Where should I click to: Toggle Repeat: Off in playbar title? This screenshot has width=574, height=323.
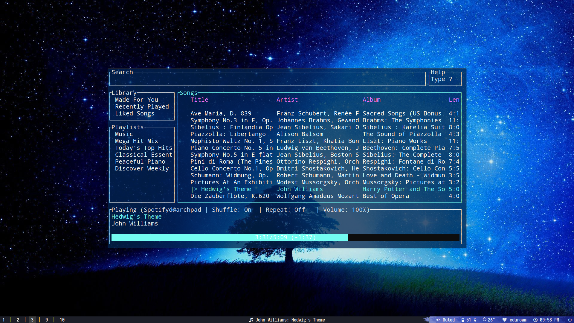click(286, 210)
